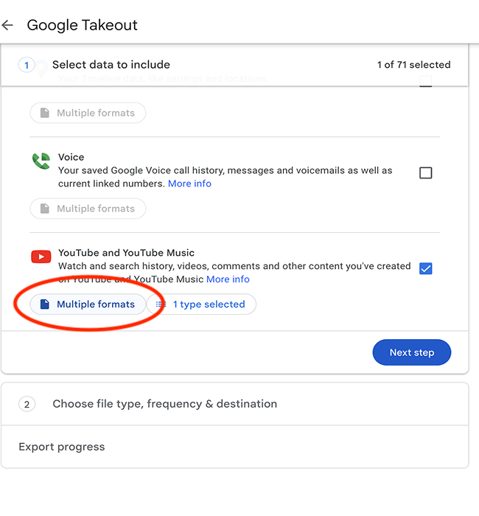Click the green Google Voice phone icon
This screenshot has width=479, height=516.
tap(41, 162)
